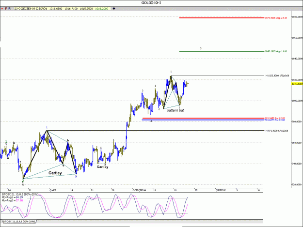
Task: Click the GOLD240-1 chart title
Action: (x=151, y=3)
